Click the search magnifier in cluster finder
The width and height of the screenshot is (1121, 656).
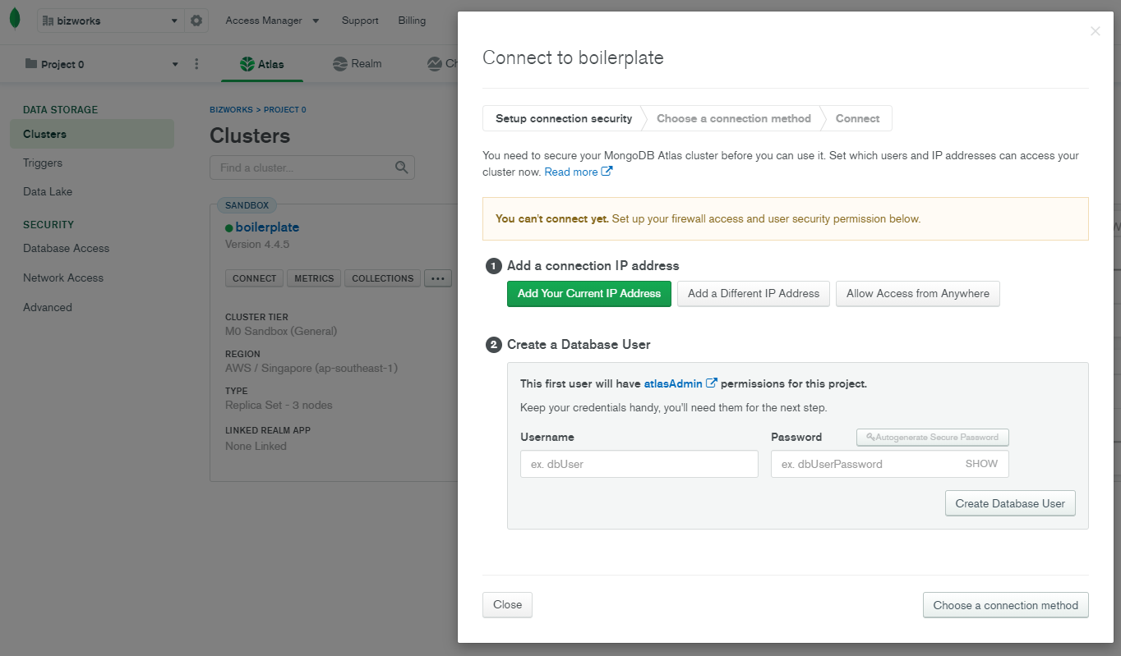pos(401,167)
